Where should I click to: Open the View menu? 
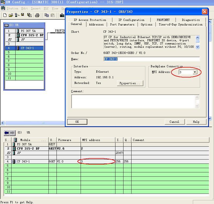[x=55, y=9]
